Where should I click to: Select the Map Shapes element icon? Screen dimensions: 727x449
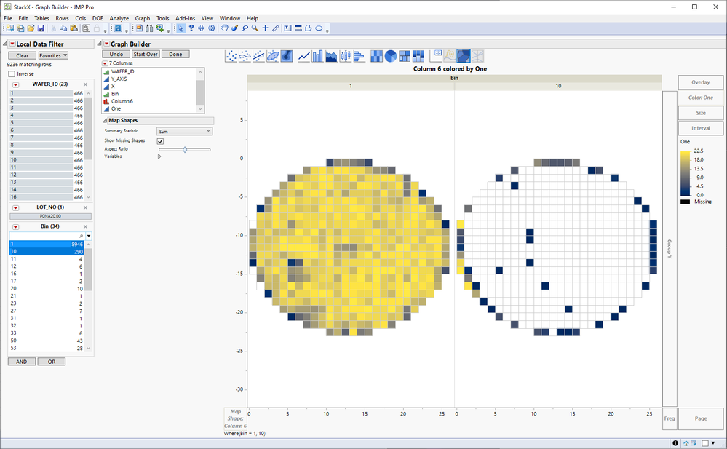(x=464, y=56)
